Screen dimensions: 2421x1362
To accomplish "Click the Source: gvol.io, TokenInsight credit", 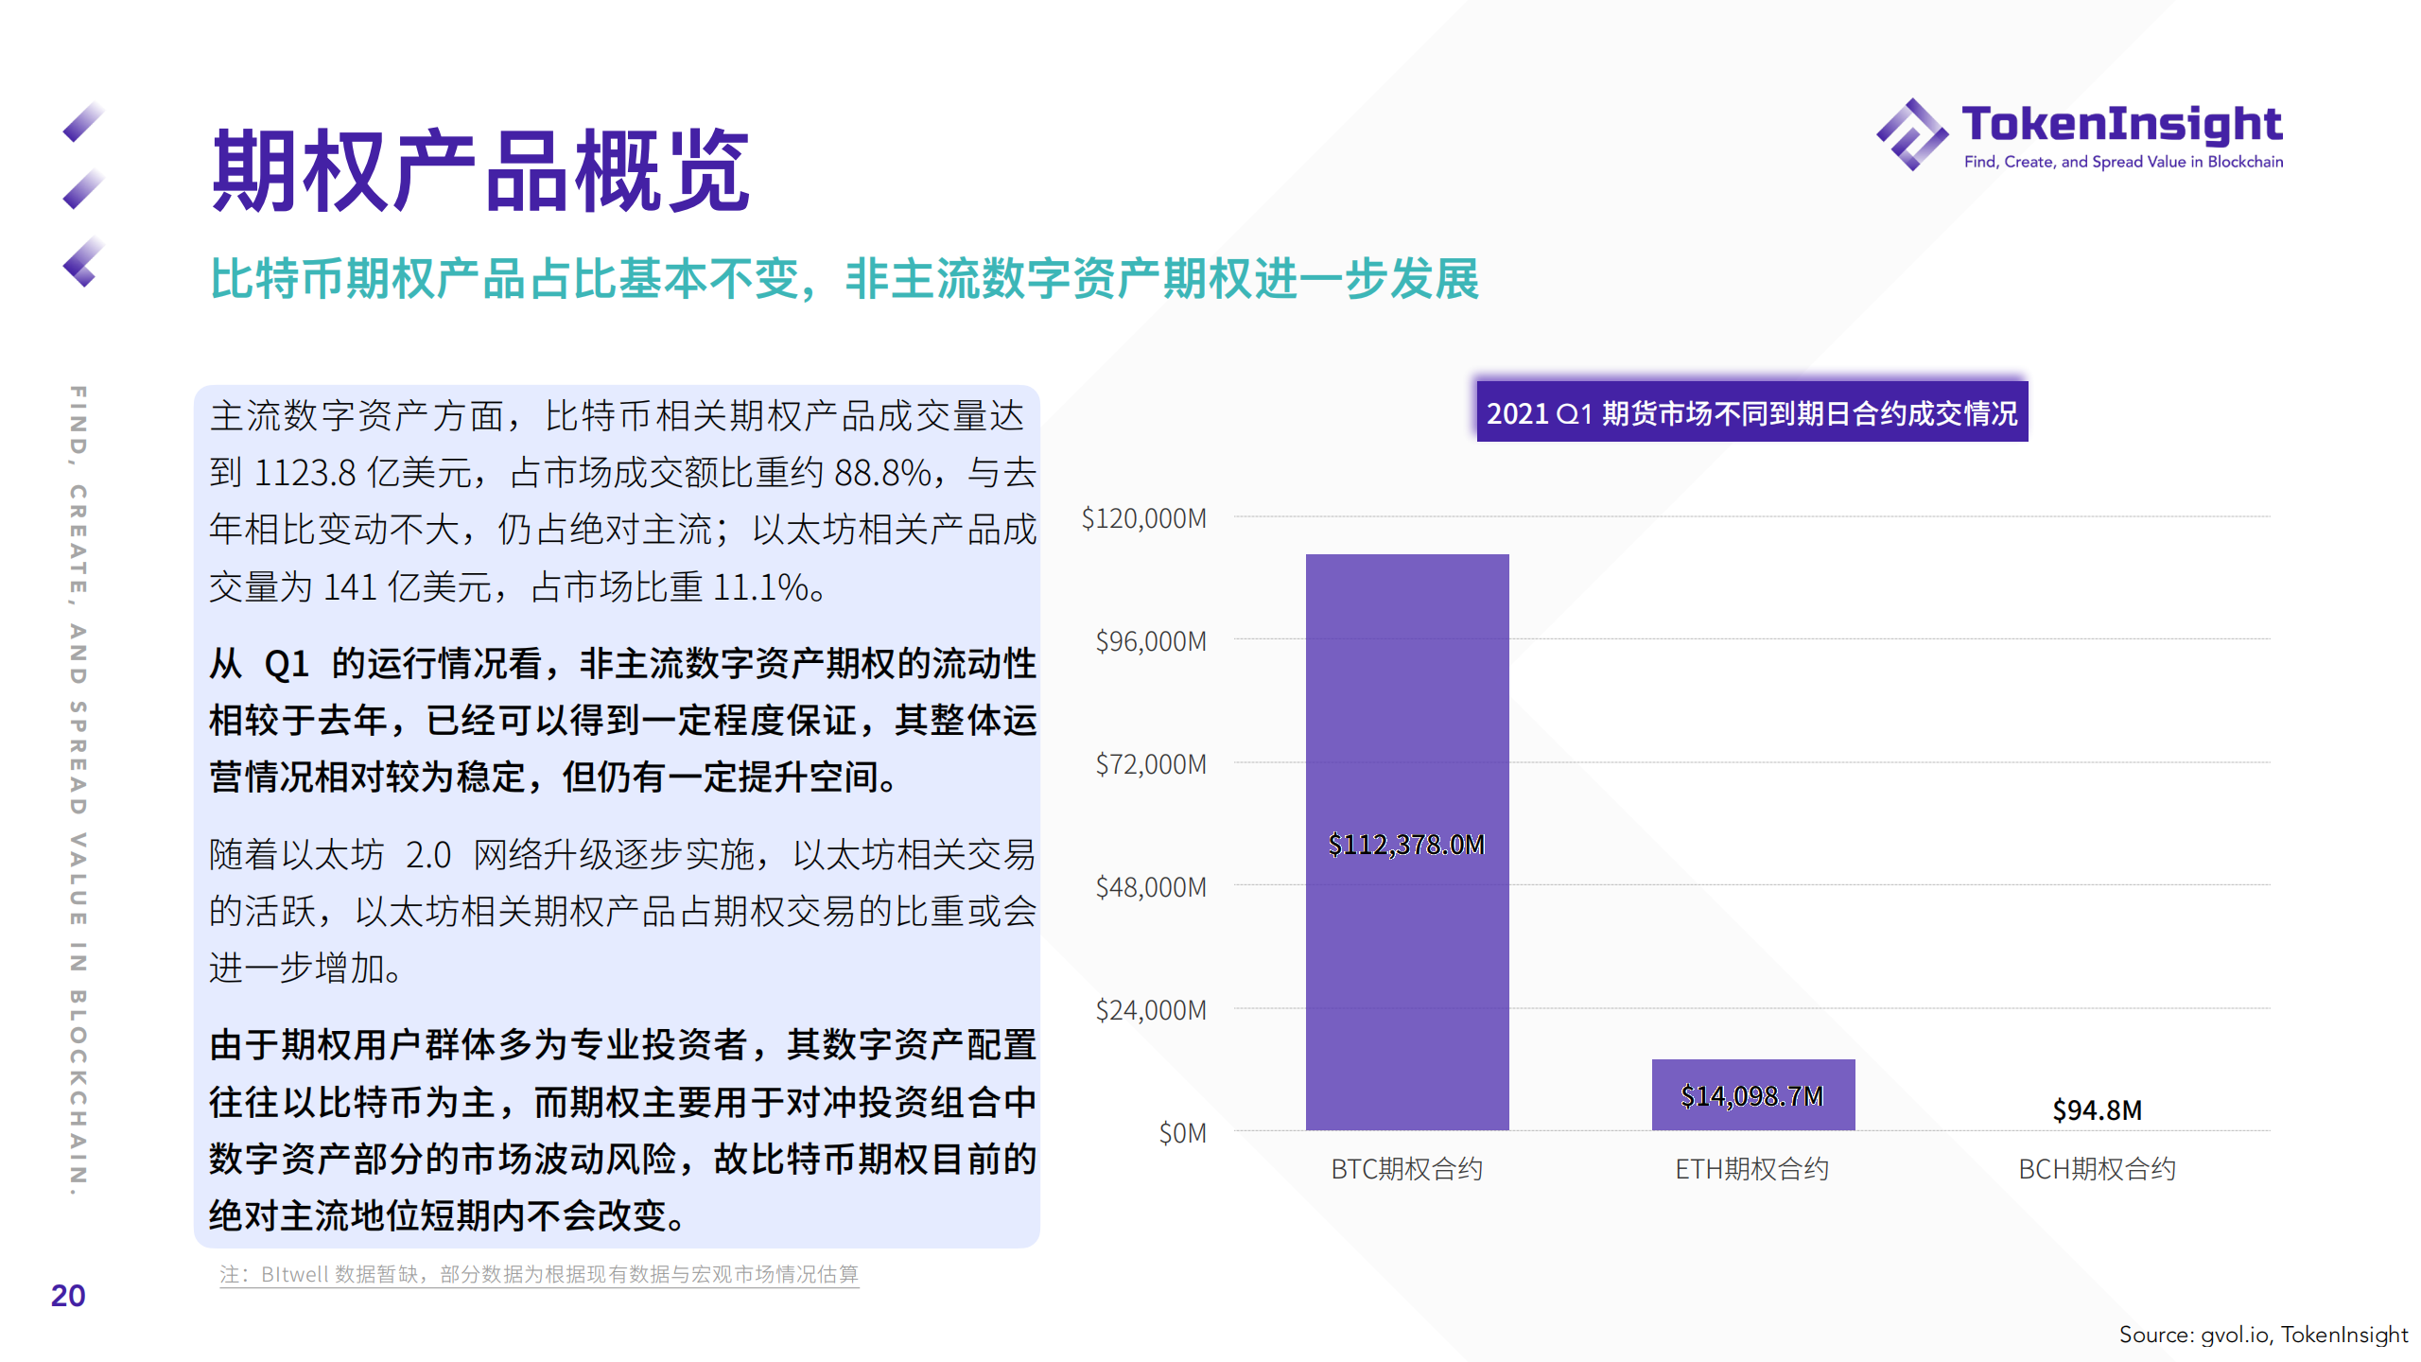I will (2263, 1335).
